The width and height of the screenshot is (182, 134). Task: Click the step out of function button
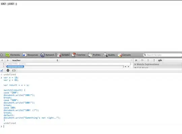coord(154,60)
